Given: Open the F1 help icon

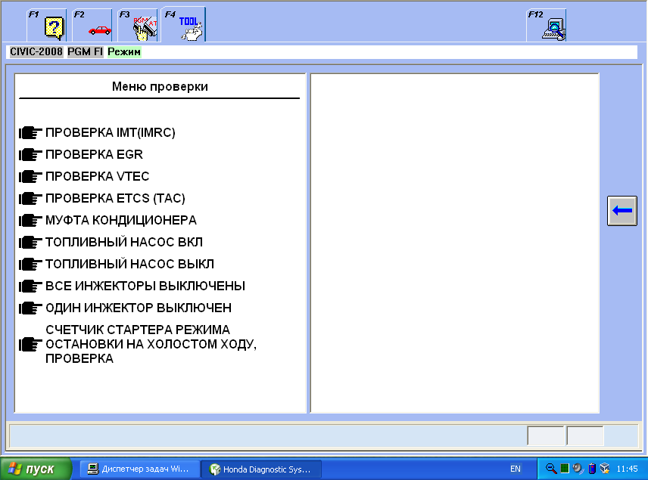Looking at the screenshot, I should pos(47,25).
